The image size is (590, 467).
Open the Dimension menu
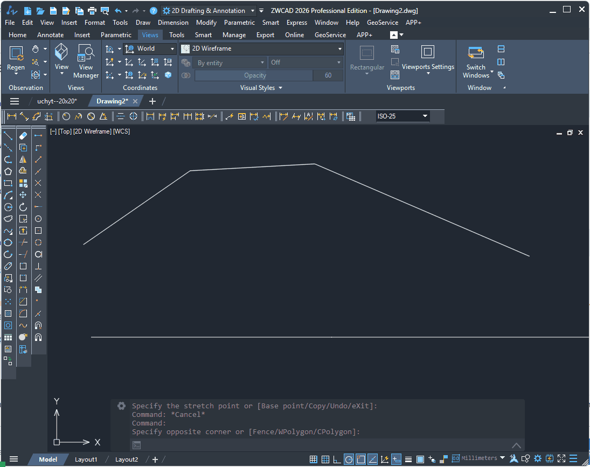173,23
